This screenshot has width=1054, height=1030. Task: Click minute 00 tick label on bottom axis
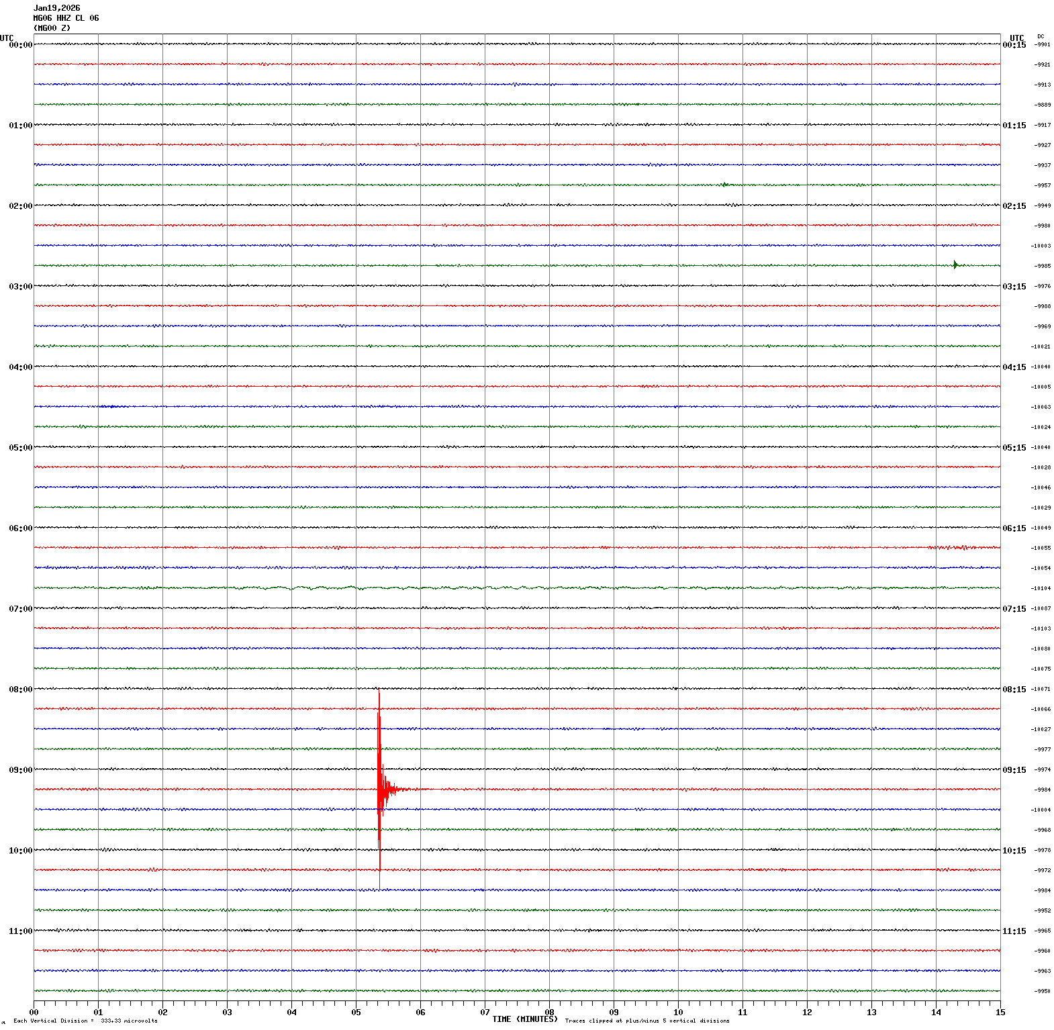click(34, 1013)
